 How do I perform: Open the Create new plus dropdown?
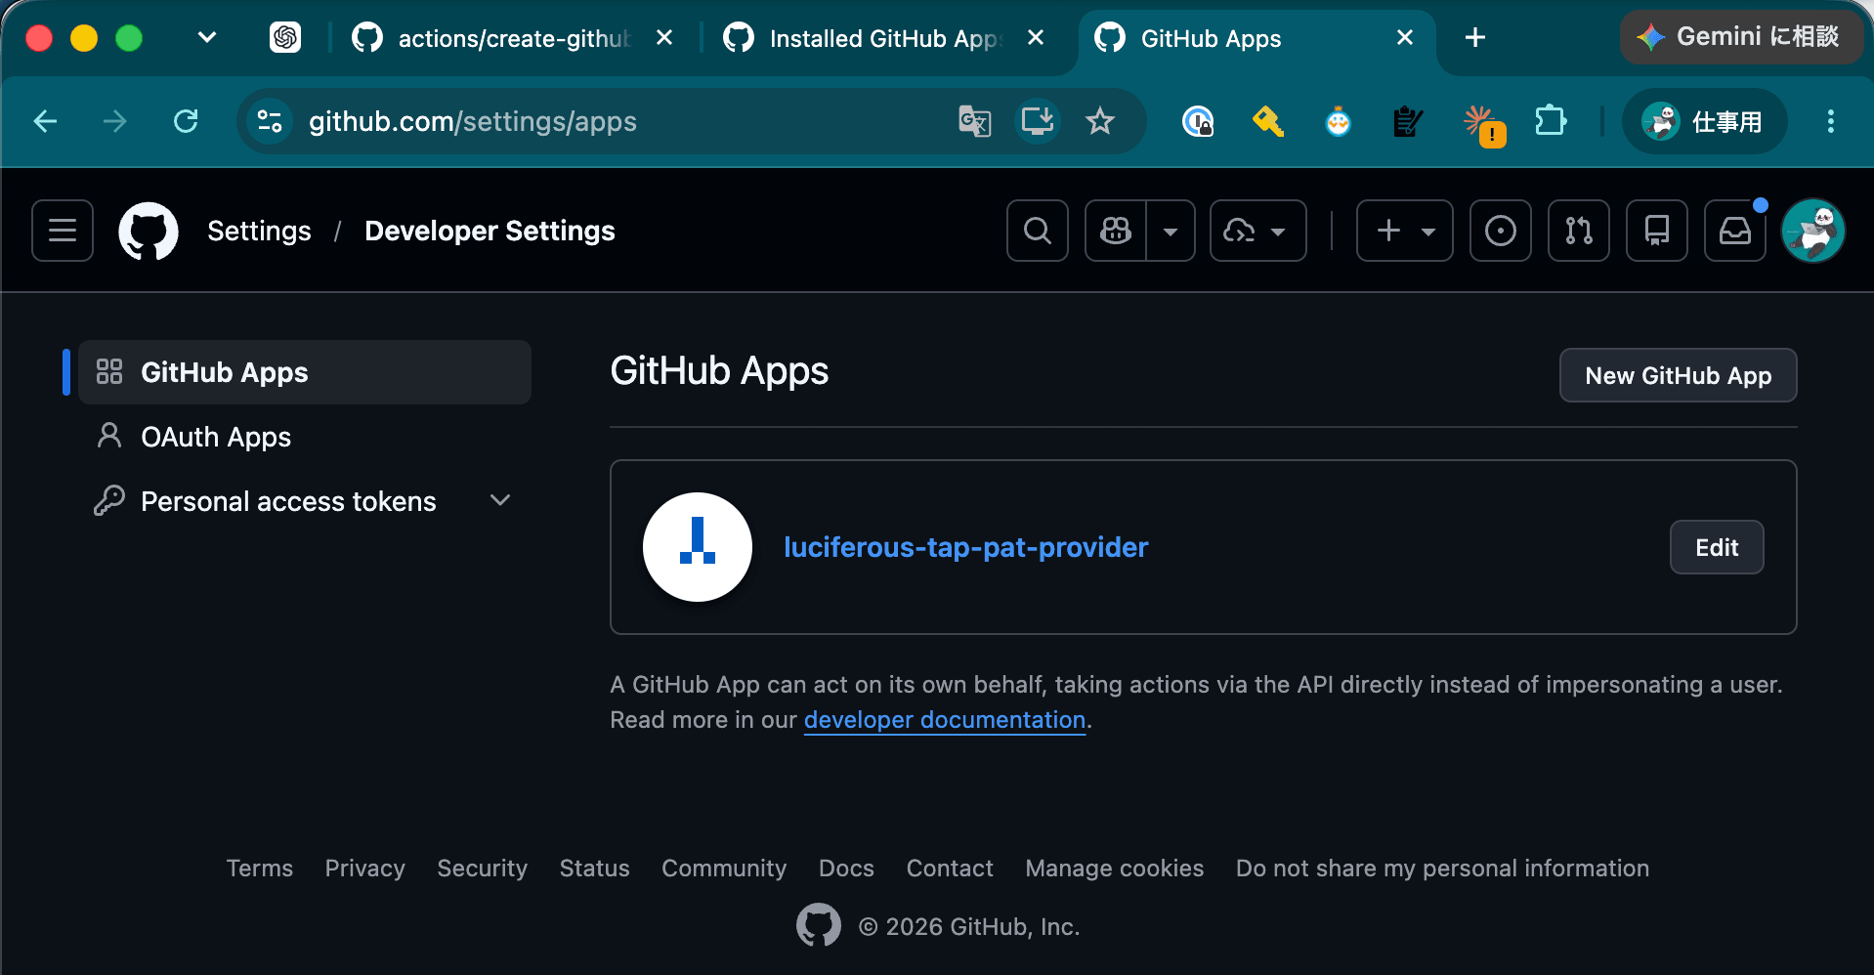[x=1405, y=231]
